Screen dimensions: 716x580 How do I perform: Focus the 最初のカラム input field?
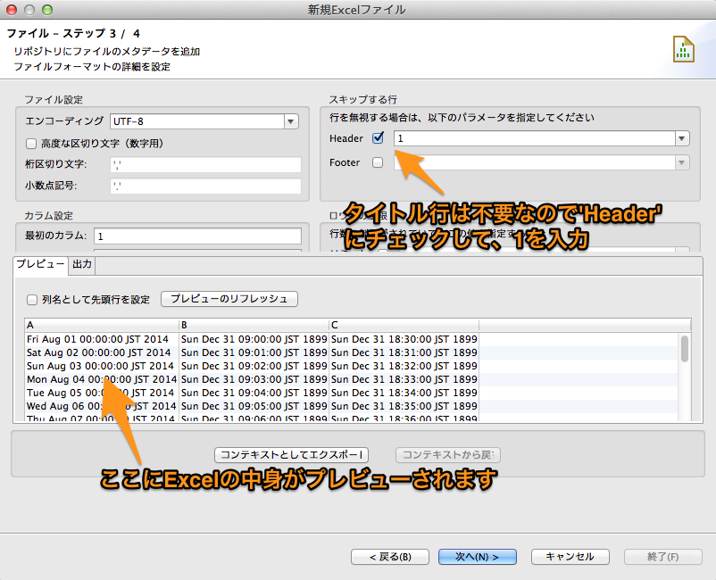(x=197, y=236)
